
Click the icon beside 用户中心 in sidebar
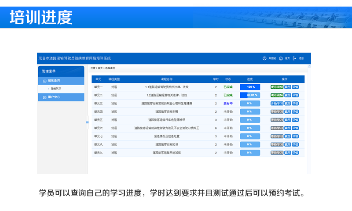[44, 97]
